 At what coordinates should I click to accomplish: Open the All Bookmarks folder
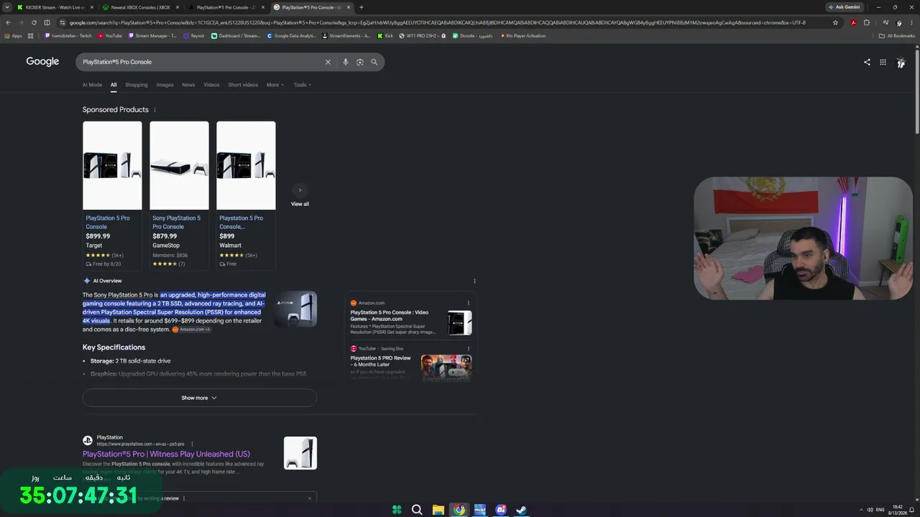pos(898,36)
